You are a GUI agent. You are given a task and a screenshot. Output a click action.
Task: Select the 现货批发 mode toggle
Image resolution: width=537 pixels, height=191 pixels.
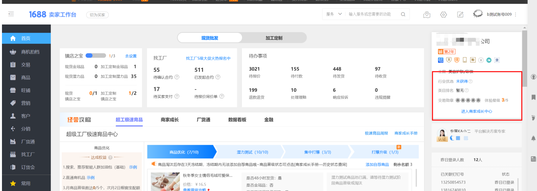(x=210, y=38)
